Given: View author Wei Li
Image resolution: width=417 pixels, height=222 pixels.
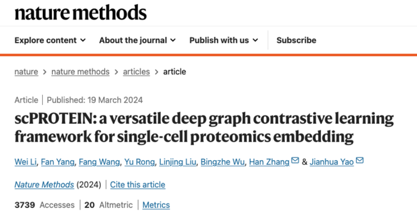Looking at the screenshot, I should 25,162.
